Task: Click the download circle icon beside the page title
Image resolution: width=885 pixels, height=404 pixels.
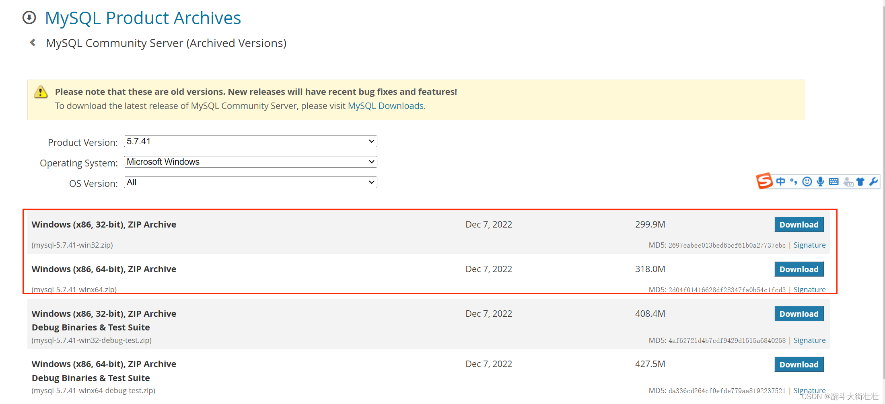Action: (29, 18)
